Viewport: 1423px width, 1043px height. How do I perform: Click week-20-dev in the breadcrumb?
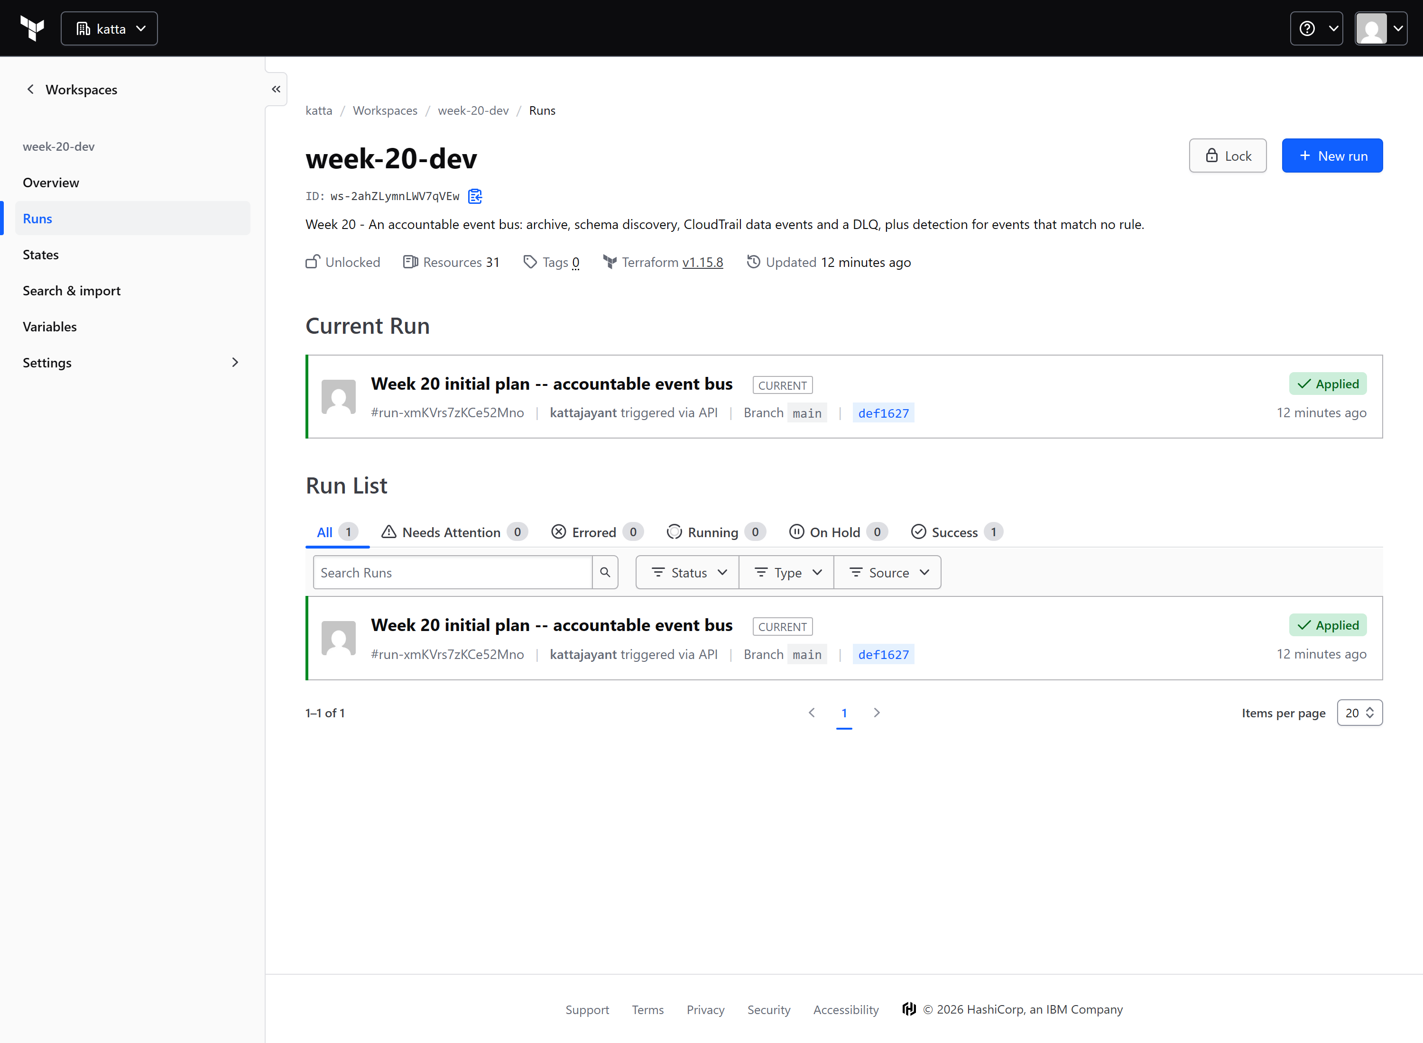click(473, 110)
